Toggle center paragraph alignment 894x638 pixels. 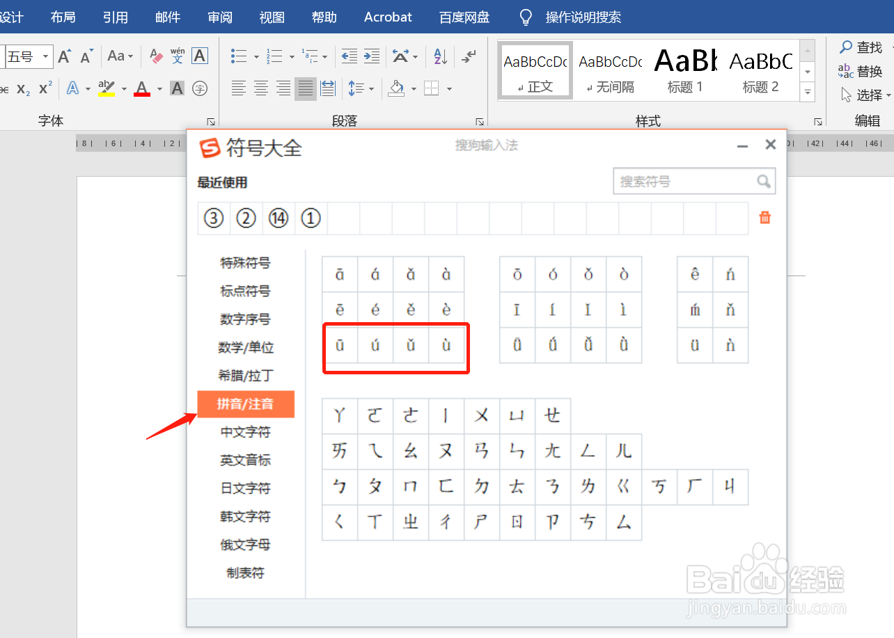260,88
